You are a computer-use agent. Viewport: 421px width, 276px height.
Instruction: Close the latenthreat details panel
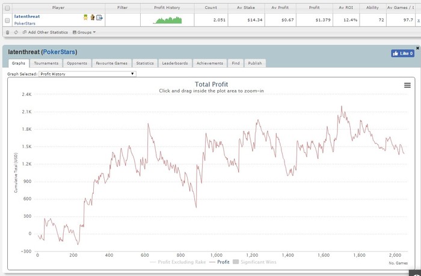tap(417, 48)
